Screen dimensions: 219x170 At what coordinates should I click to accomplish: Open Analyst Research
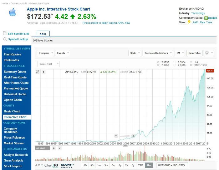(x=16, y=155)
